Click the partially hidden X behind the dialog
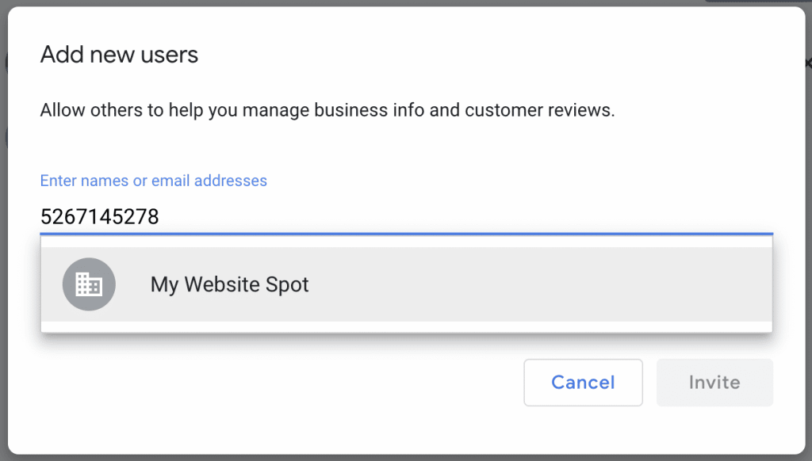This screenshot has height=461, width=812. pyautogui.click(x=808, y=63)
